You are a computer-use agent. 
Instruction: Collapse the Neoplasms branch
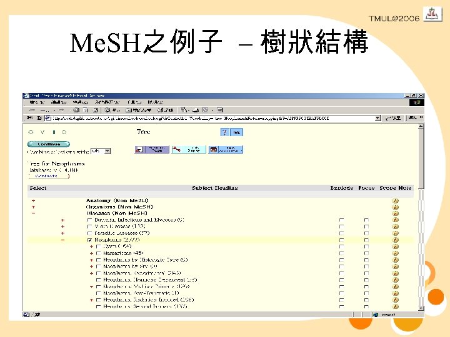click(63, 240)
